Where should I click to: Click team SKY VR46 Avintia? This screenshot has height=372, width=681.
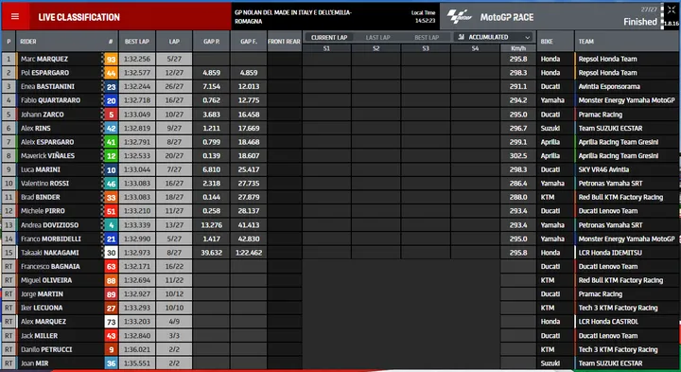coord(603,169)
